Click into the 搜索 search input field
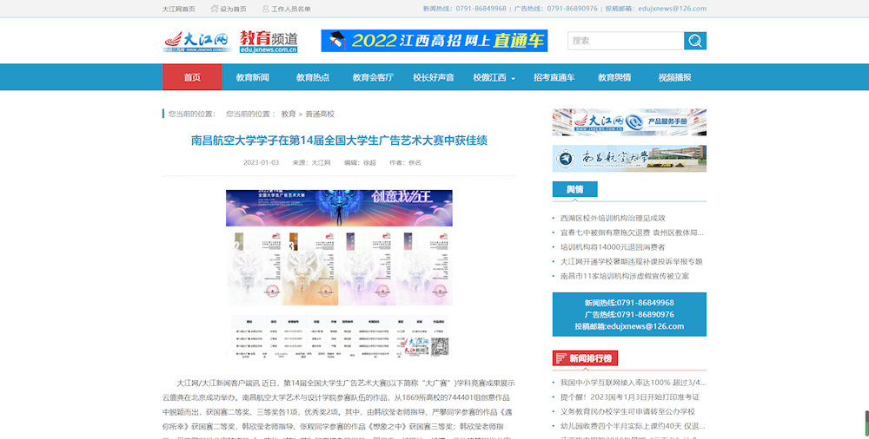The width and height of the screenshot is (869, 439). coord(626,41)
